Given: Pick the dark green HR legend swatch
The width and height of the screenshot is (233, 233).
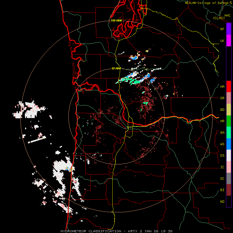Looking at the screenshot, I should pyautogui.click(x=229, y=121).
